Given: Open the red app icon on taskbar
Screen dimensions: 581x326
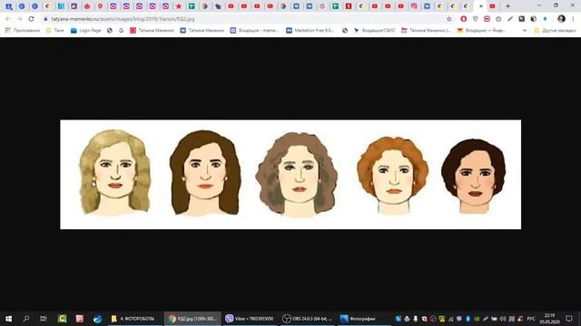Looking at the screenshot, I should [80, 319].
